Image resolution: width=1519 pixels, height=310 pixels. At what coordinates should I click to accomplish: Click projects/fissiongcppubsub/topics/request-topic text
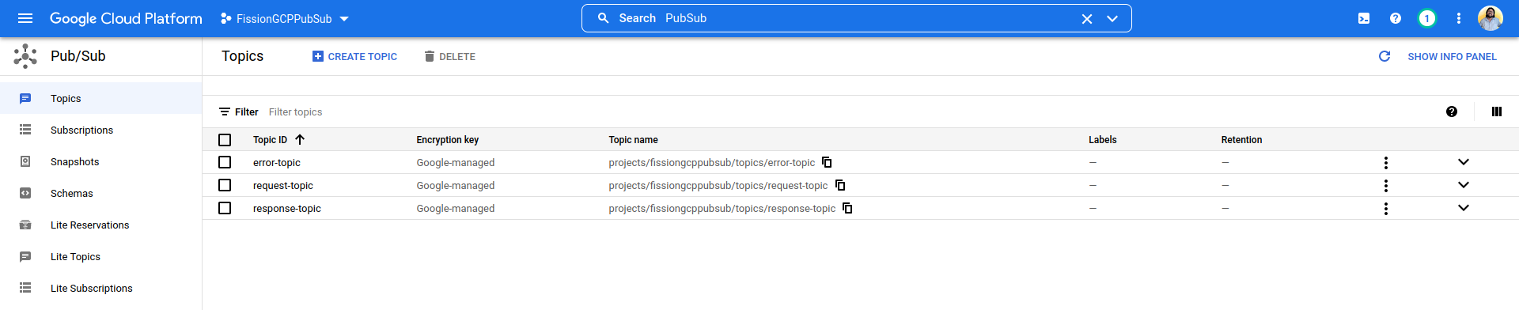click(x=718, y=185)
